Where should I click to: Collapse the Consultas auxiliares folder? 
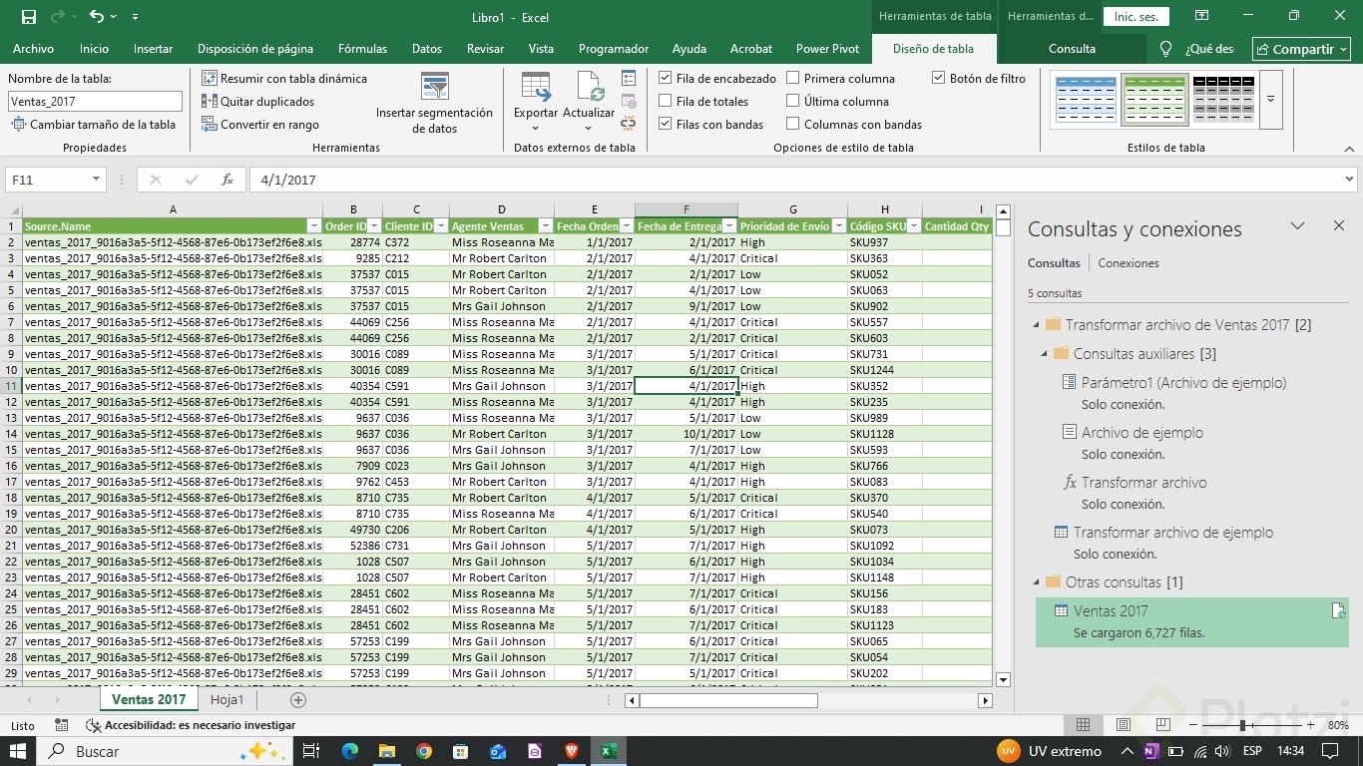coord(1045,354)
